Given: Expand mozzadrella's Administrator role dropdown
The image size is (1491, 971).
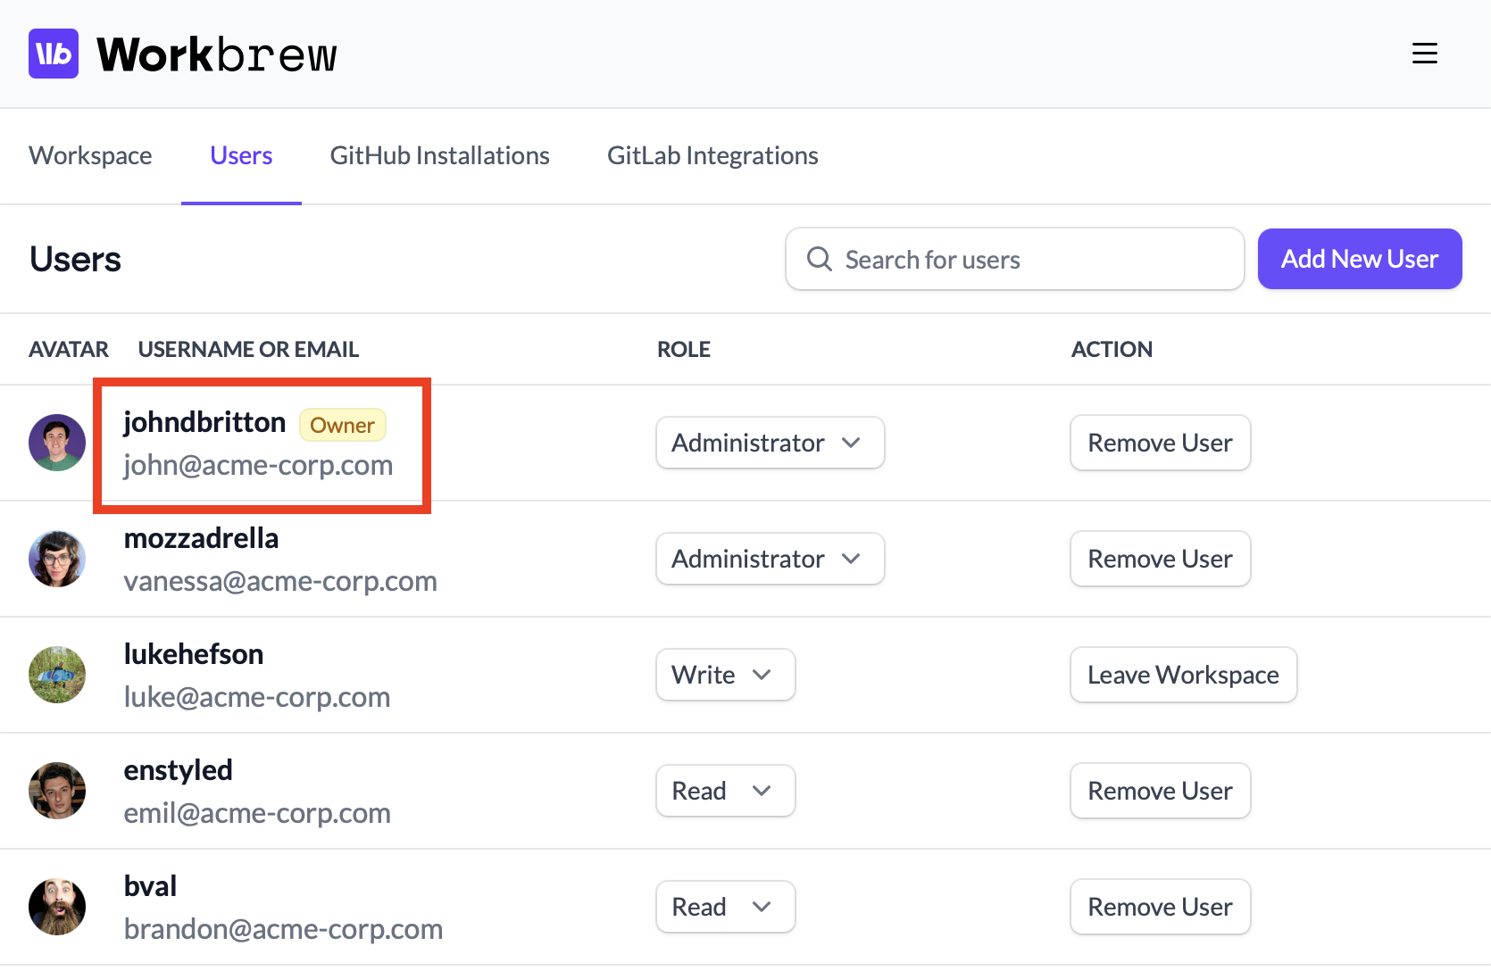Looking at the screenshot, I should click(x=770, y=559).
